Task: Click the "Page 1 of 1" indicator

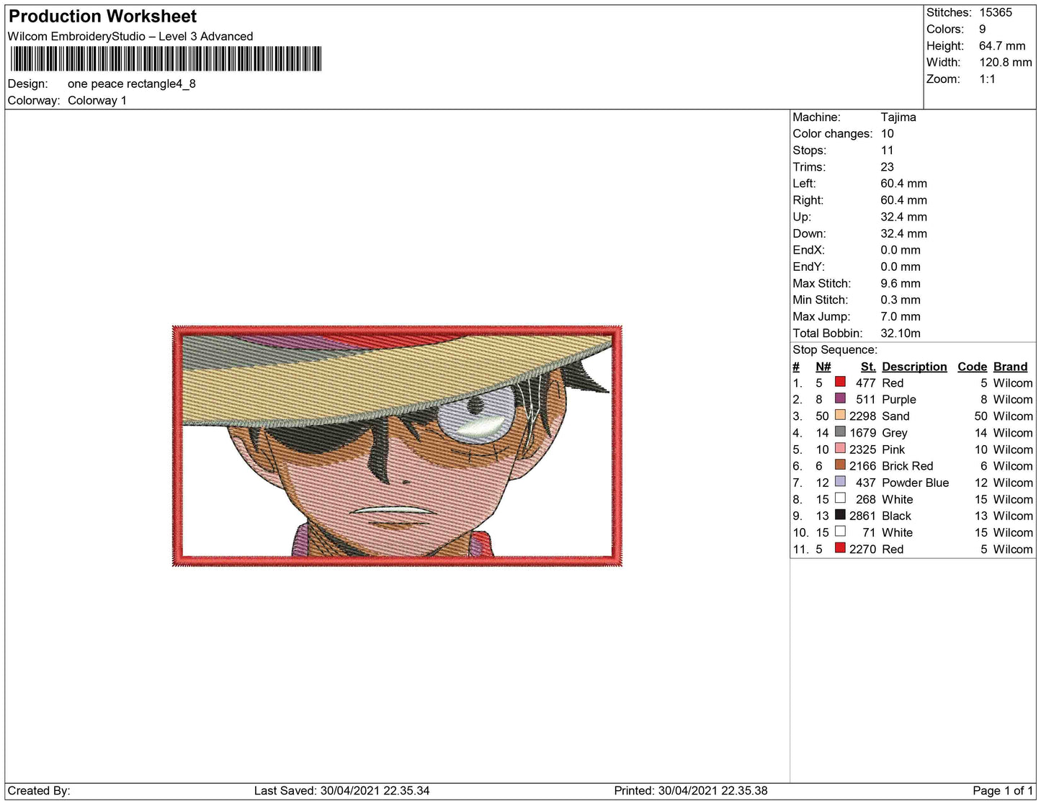Action: coord(1003,790)
